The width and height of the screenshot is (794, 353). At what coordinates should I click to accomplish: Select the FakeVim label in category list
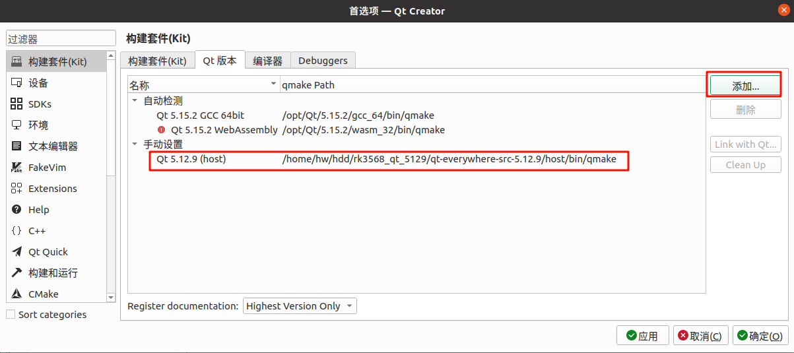47,168
